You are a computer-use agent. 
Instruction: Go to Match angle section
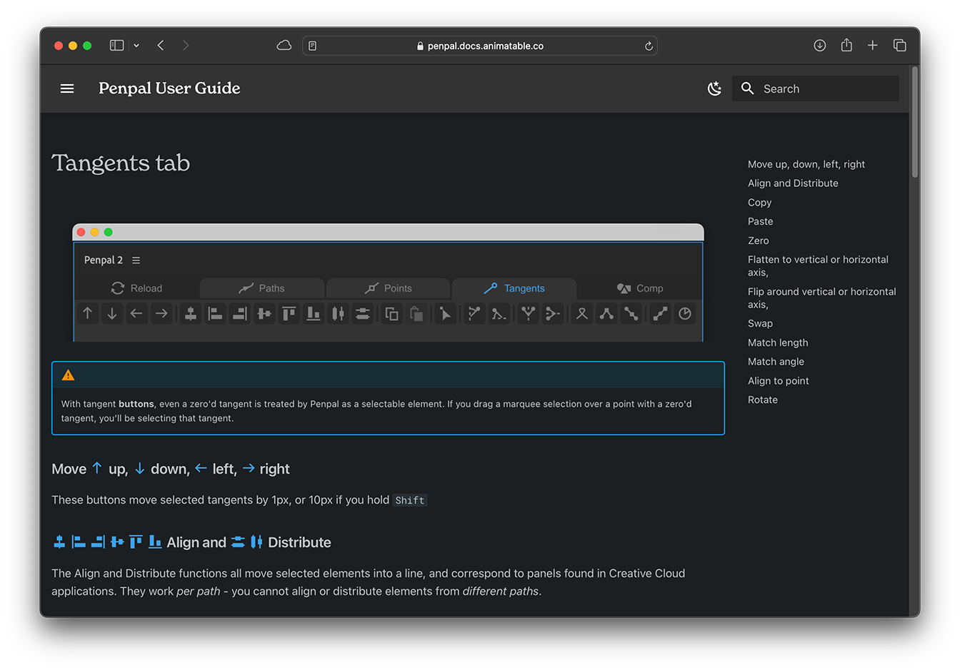click(776, 362)
